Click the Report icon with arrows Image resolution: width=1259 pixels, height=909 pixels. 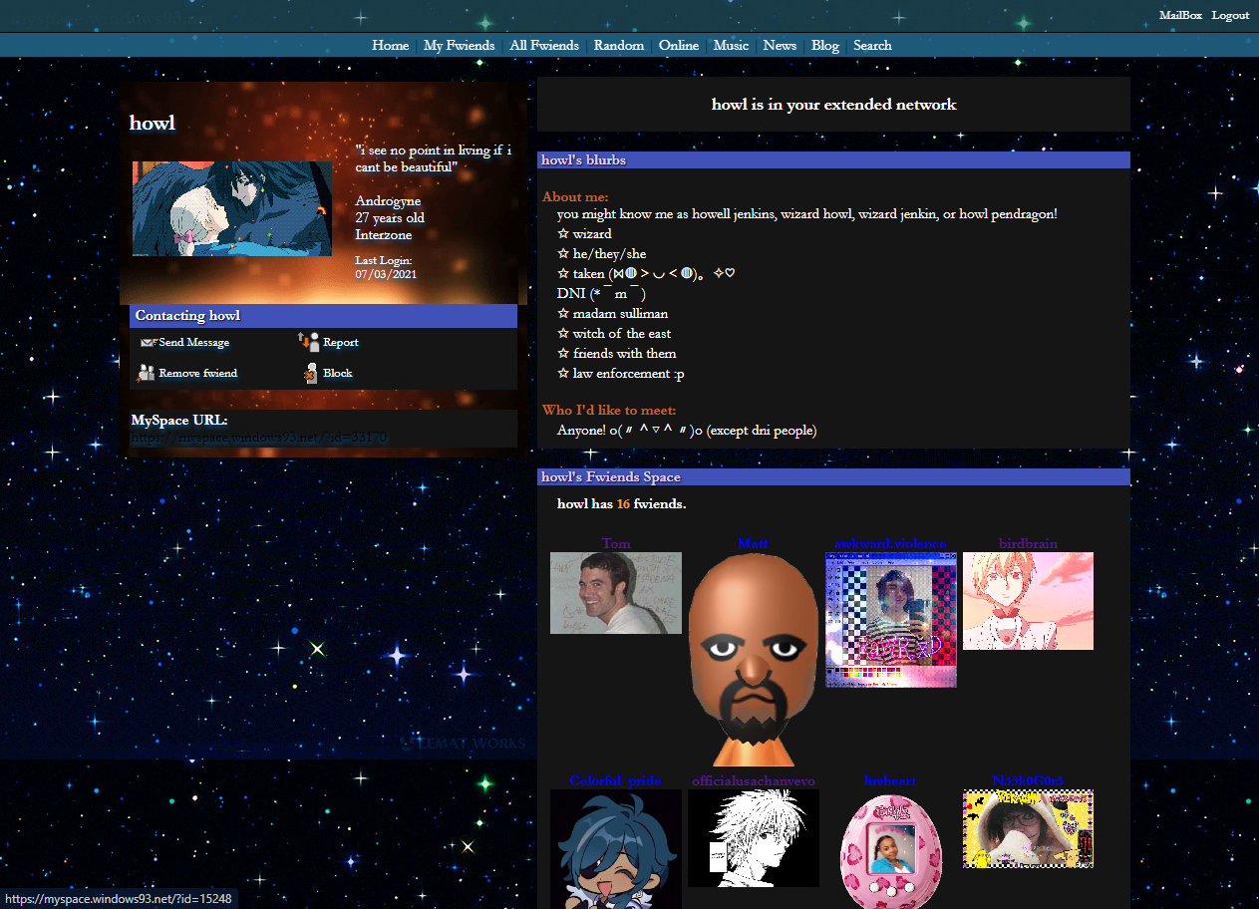click(x=308, y=342)
